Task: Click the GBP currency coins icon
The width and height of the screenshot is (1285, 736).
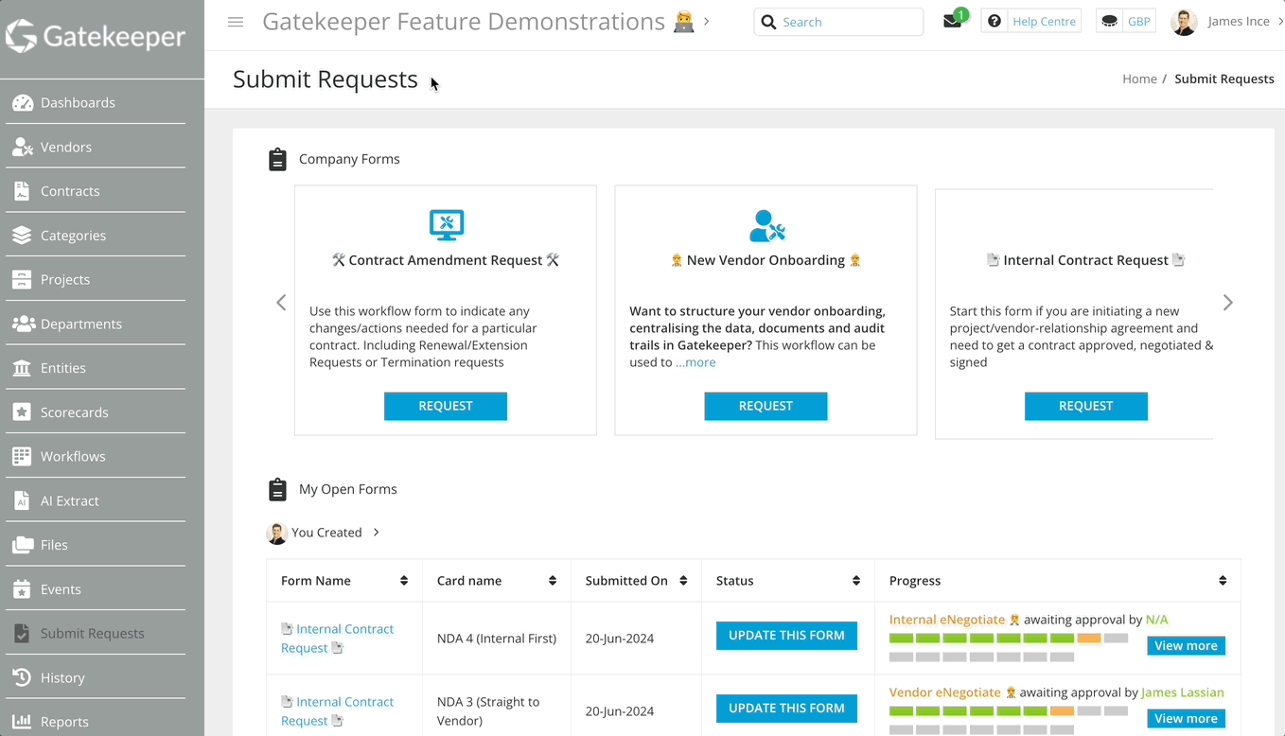Action: point(1109,22)
